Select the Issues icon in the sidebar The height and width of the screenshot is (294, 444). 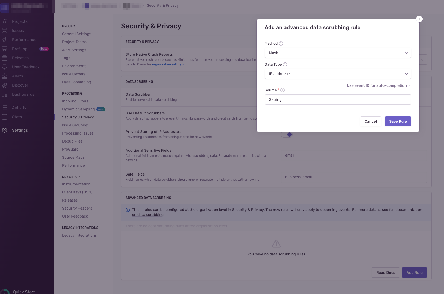(x=5, y=30)
